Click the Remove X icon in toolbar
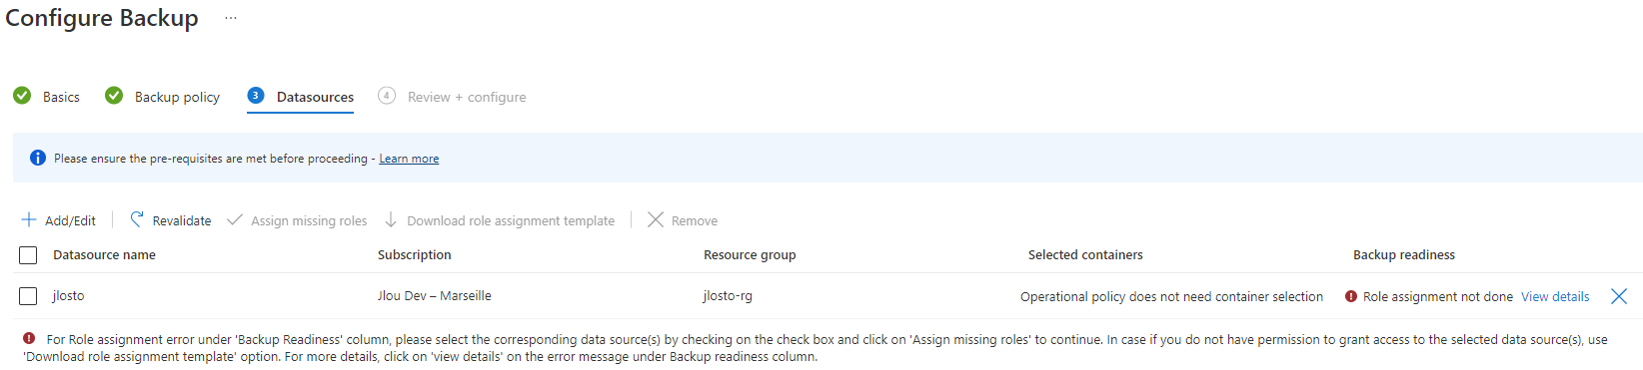Screen dimensions: 1643x370 pos(656,219)
